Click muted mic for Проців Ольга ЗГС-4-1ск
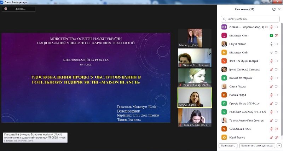 pos(271,103)
